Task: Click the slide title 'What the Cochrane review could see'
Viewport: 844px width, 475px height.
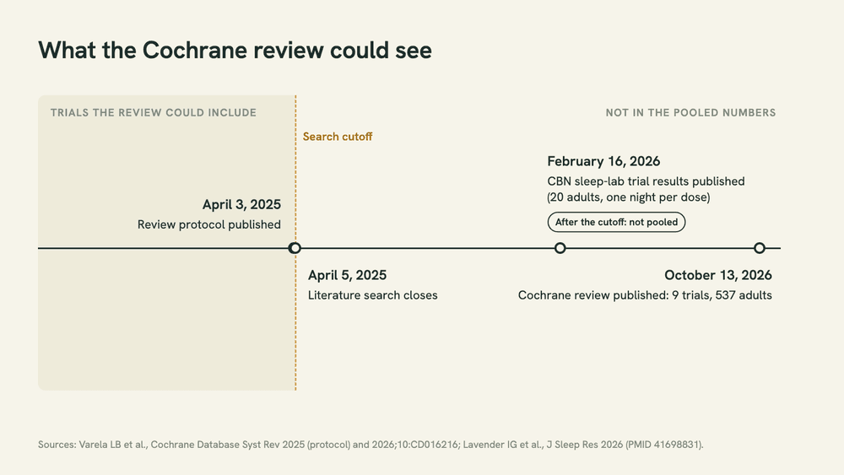Action: (x=235, y=50)
